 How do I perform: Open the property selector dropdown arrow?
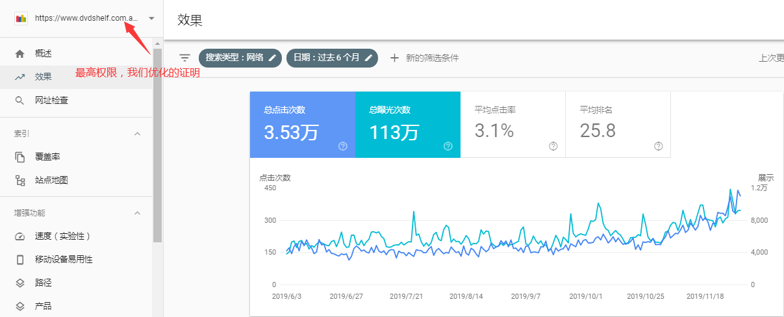(x=151, y=18)
